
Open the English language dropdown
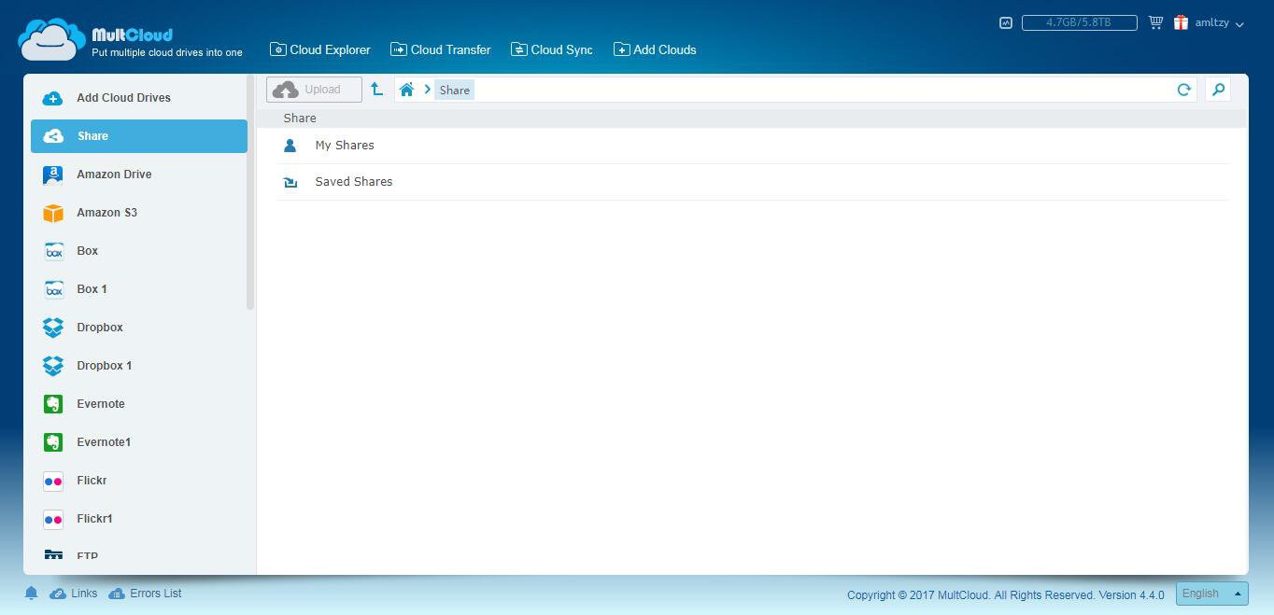click(x=1211, y=594)
